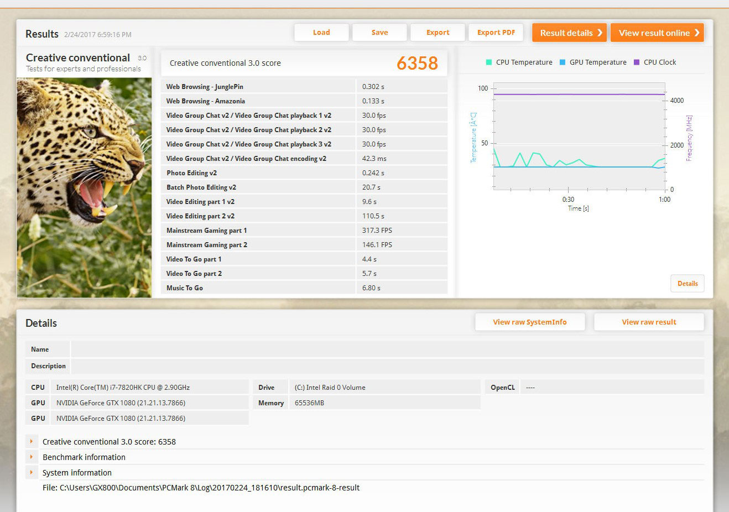Expand Creative conventional 3.0 score section
This screenshot has height=512, width=729.
tap(32, 442)
